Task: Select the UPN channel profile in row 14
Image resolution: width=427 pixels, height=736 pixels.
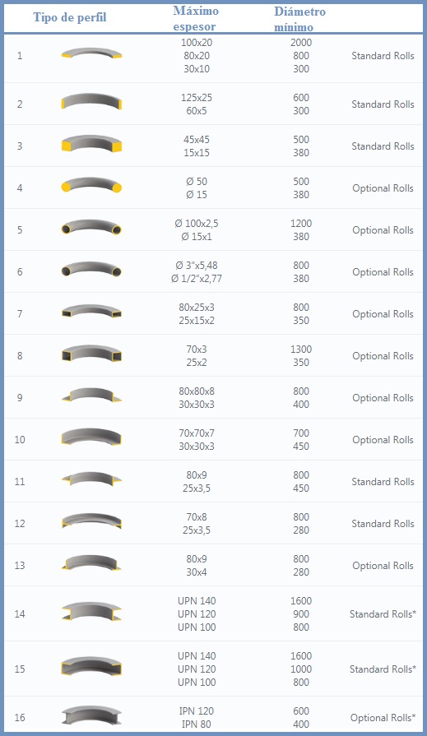Action: [x=91, y=612]
